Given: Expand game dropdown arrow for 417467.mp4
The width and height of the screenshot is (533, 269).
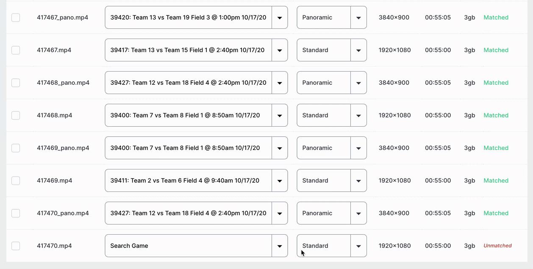Looking at the screenshot, I should coord(280,50).
